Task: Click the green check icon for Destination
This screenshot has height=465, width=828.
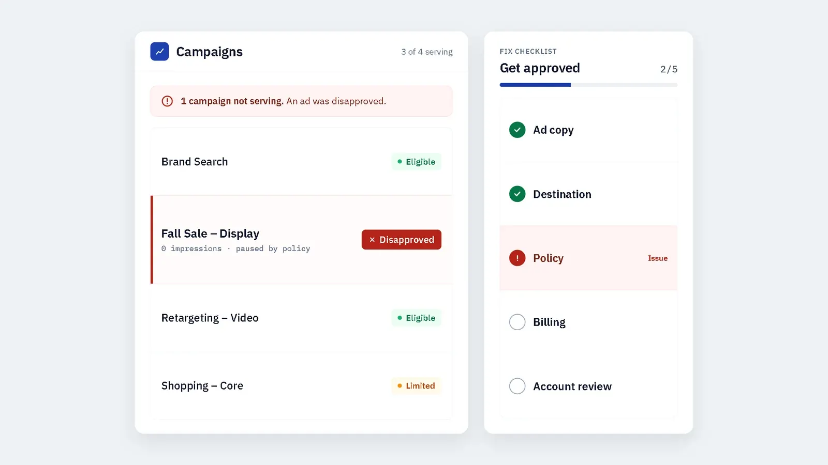Action: point(517,194)
